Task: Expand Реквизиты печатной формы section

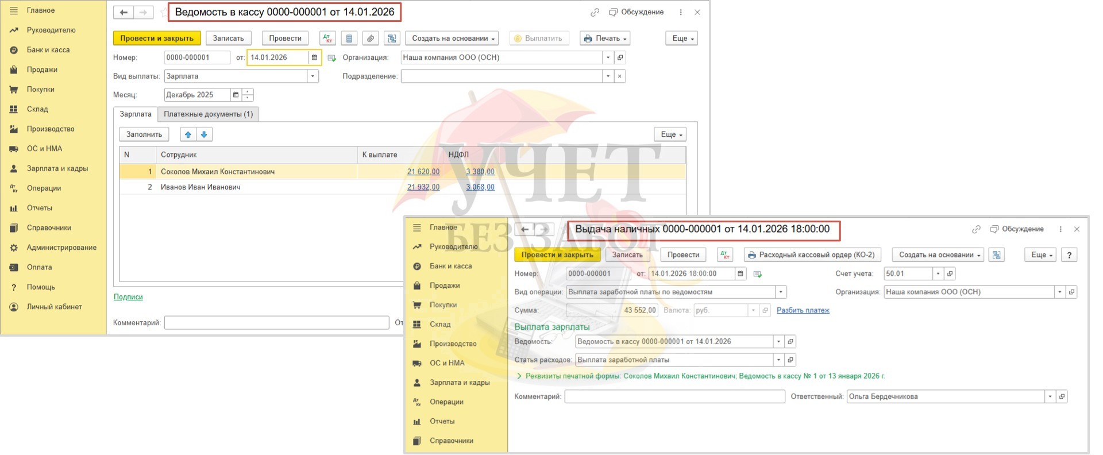Action: [x=701, y=376]
